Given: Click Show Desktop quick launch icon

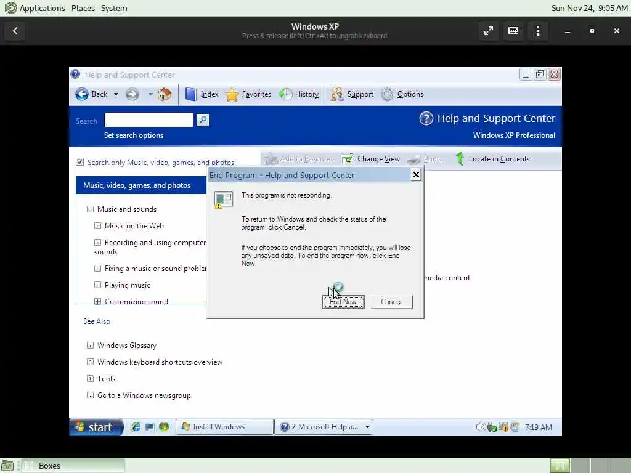Looking at the screenshot, I should coord(150,427).
